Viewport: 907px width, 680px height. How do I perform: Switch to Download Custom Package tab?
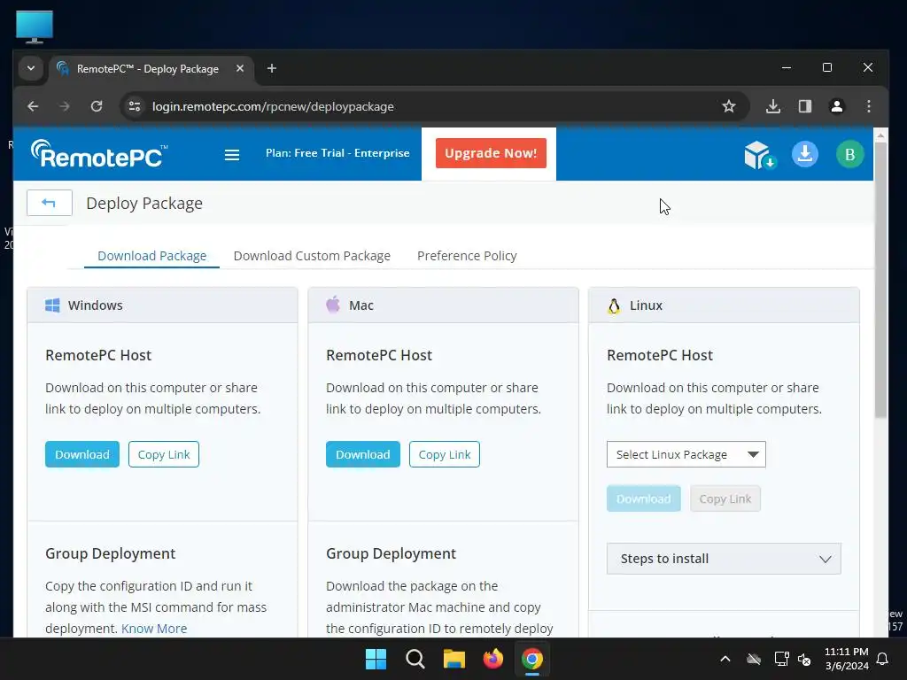312,256
